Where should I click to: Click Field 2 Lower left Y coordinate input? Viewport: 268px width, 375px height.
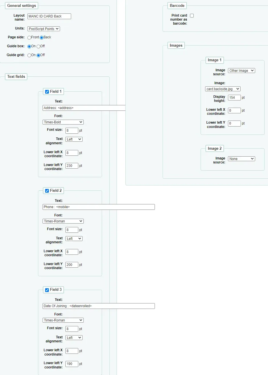pos(72,265)
